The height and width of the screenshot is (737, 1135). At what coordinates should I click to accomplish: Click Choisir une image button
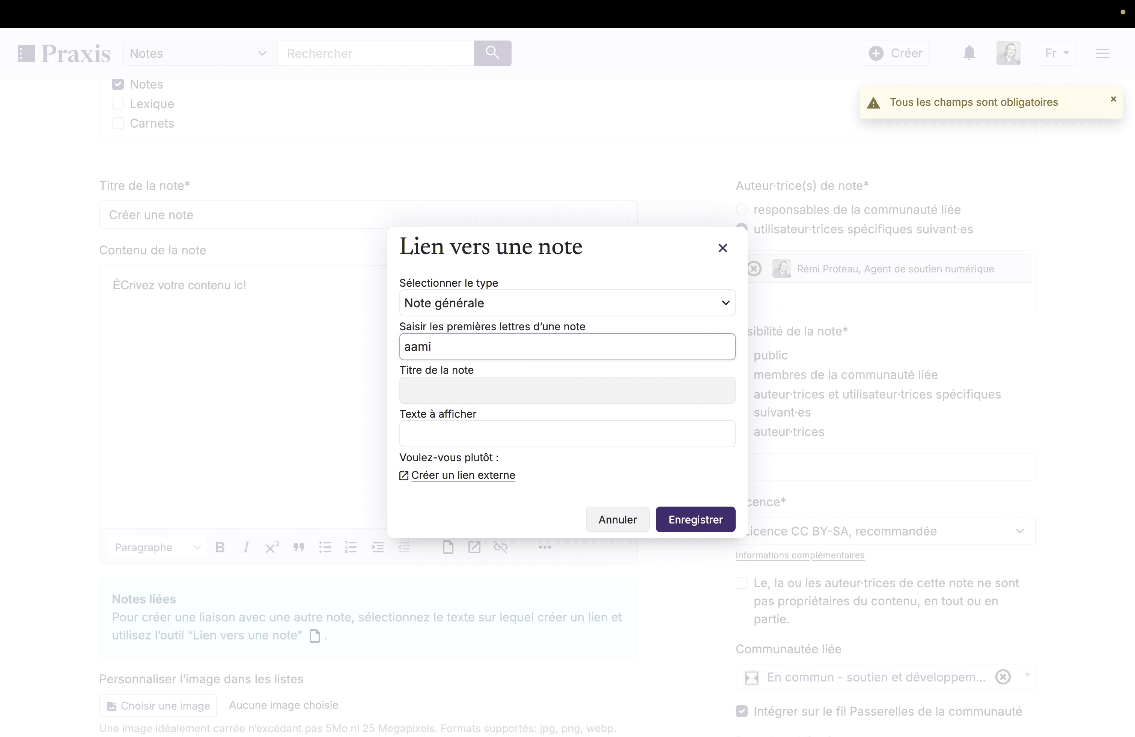158,705
